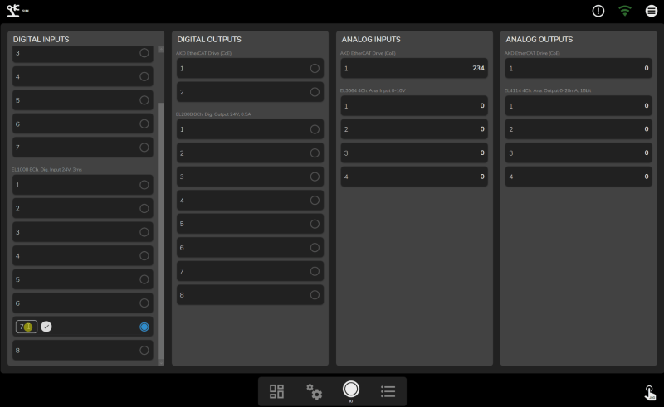The image size is (664, 407).
Task: Click the Digital Inputs scrollbar thumb
Action: (161, 230)
